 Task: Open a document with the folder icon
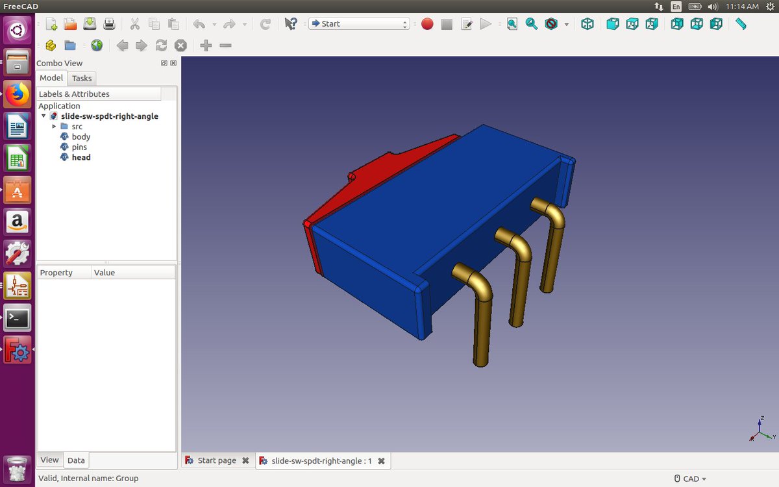point(71,24)
